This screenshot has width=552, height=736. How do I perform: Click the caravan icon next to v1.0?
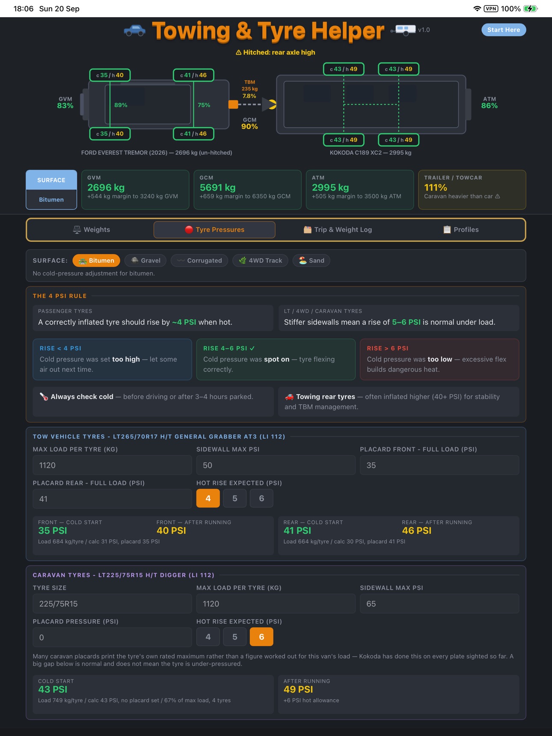[403, 30]
